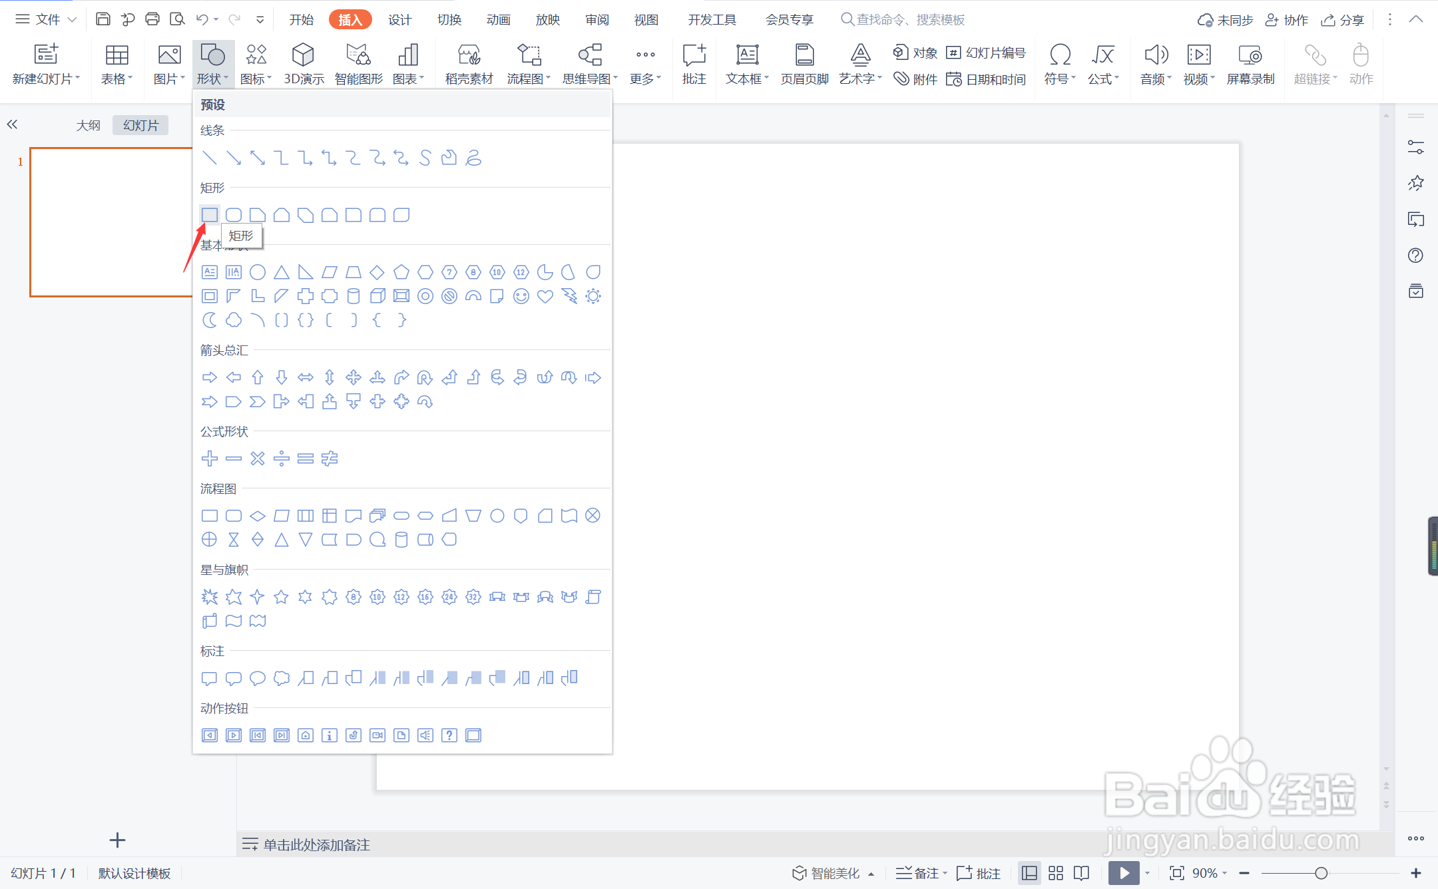
Task: Select the rectangle shape in presets
Action: [x=209, y=215]
